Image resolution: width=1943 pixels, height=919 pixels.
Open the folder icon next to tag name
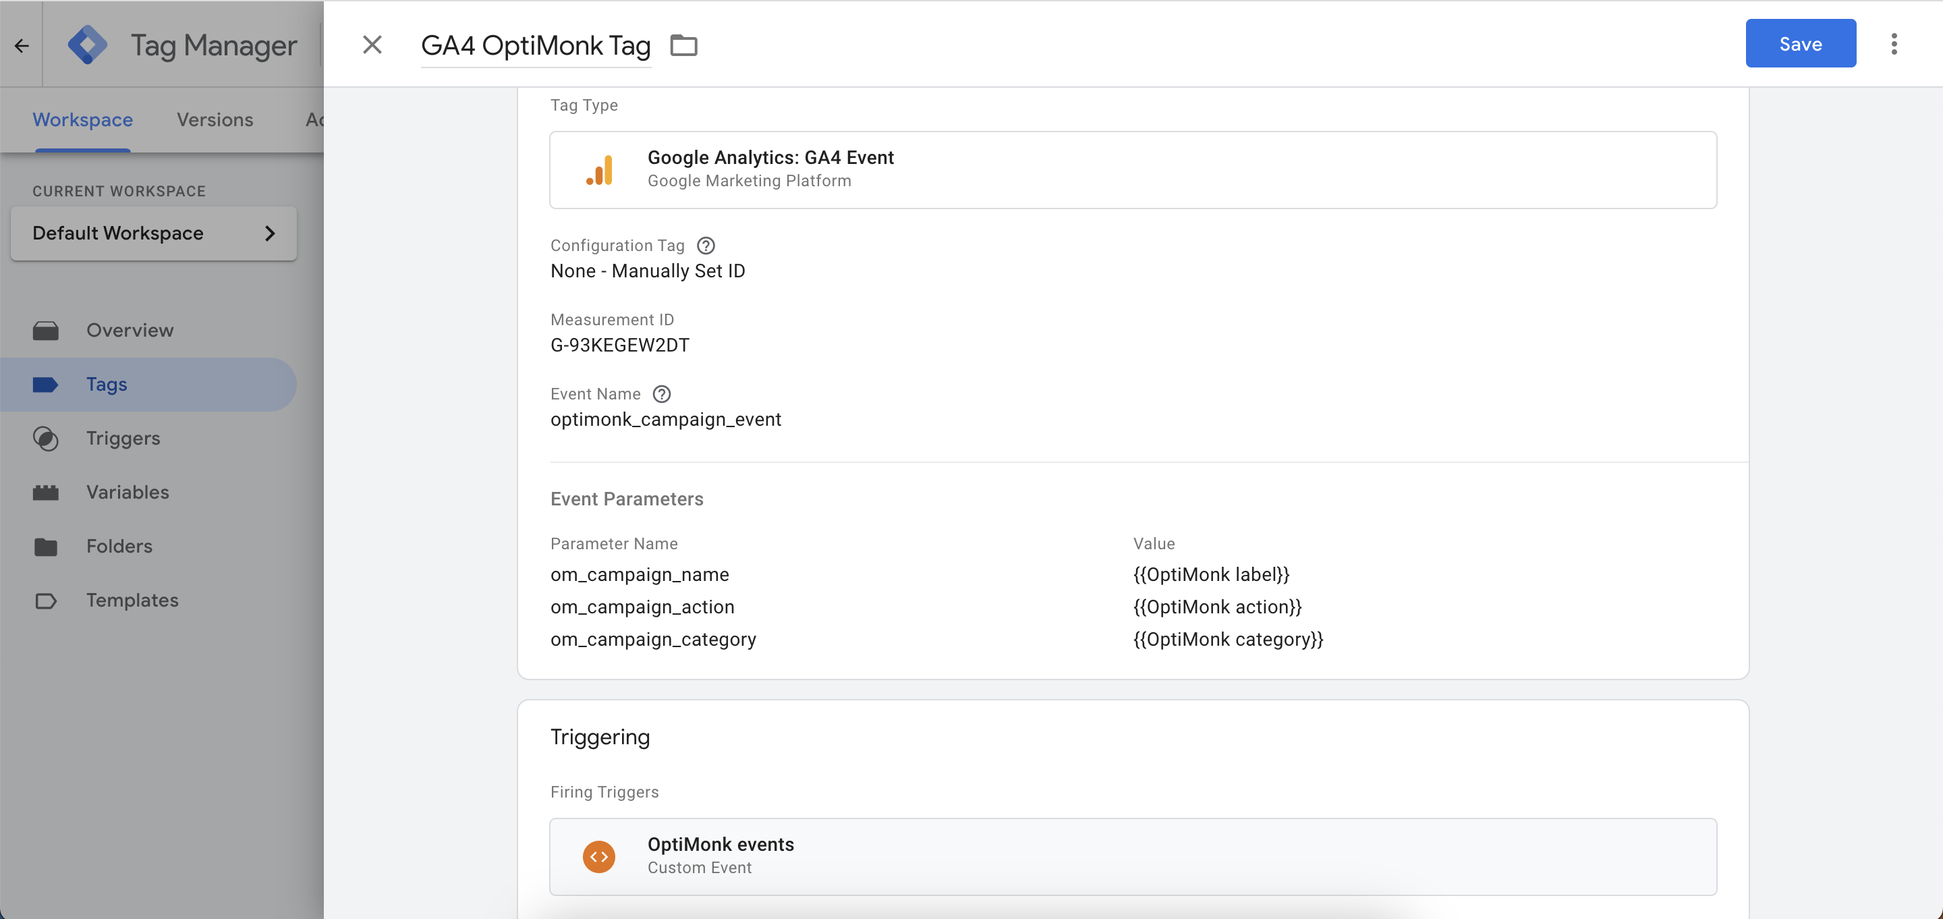click(x=683, y=45)
